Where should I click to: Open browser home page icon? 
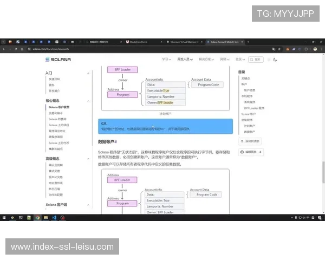[22, 49]
